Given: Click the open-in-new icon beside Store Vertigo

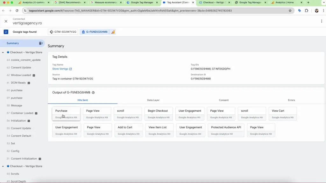Looking at the screenshot, I should 71,69.
